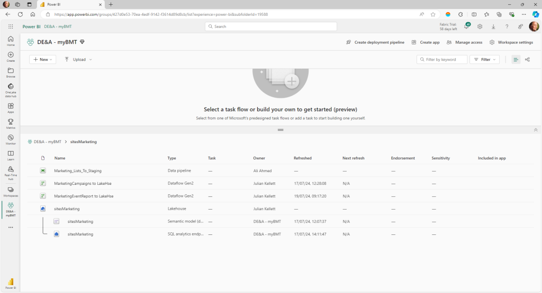
Task: Open the app launcher waffle icon
Action: (11, 26)
